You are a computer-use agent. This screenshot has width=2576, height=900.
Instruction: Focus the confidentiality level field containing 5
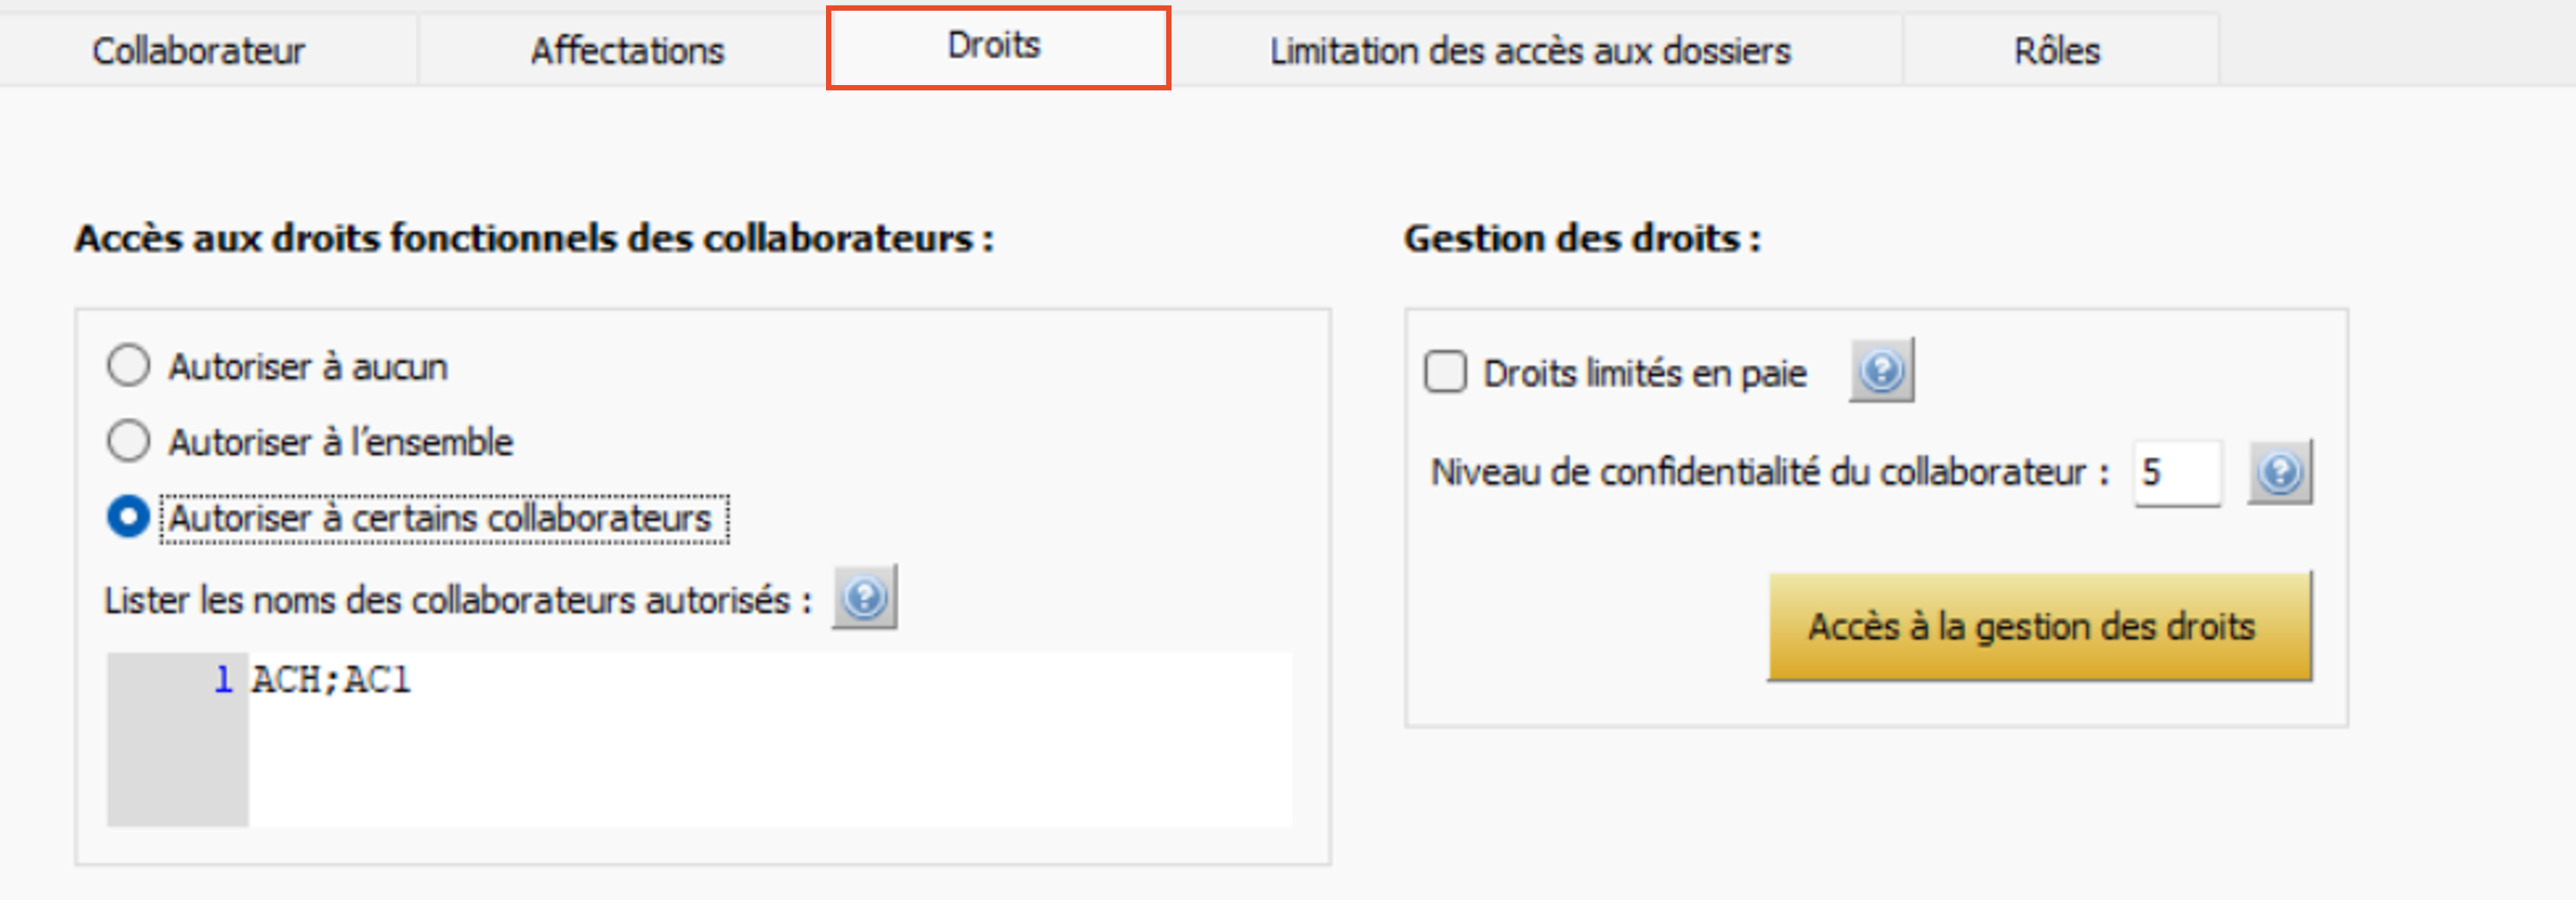(2175, 473)
